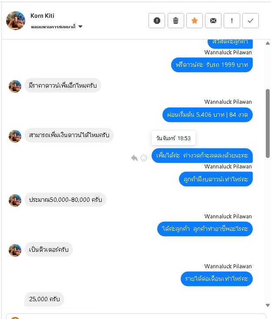Mark conversation unread with envelope icon
The image size is (271, 319).
tap(213, 20)
